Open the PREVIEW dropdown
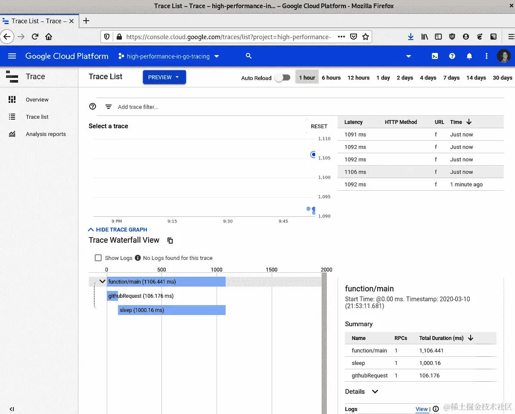 (164, 77)
